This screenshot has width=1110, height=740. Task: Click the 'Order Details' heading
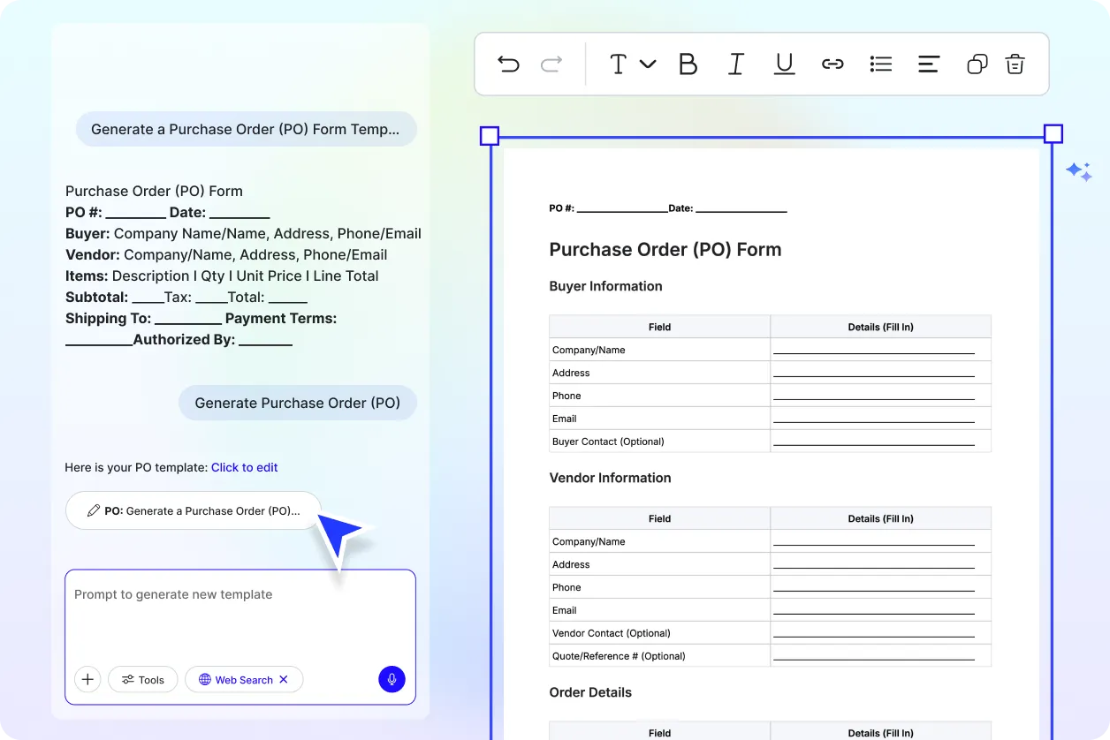coord(590,692)
